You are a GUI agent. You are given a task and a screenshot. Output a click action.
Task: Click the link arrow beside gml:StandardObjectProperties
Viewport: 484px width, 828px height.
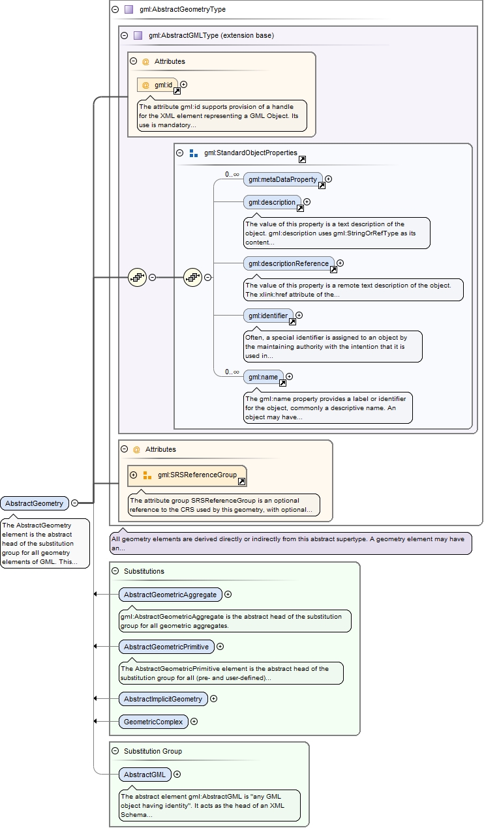tap(302, 160)
